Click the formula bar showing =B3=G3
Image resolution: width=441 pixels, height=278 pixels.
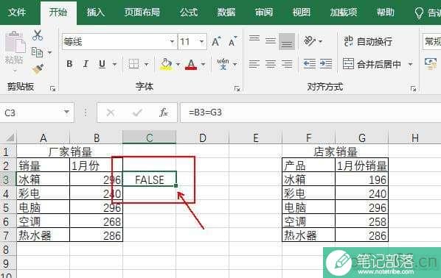coord(310,113)
